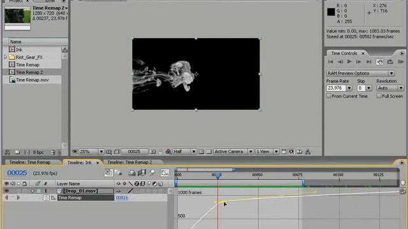Viewport: 408px width, 229px height.
Task: Toggle the mask visibility icon in the viewer
Action: tap(117, 151)
